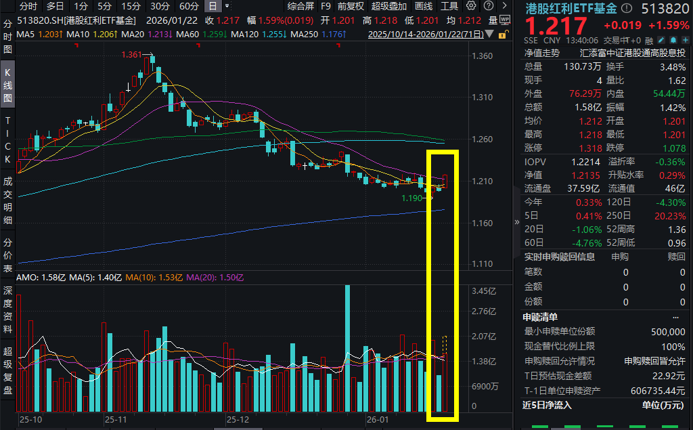Open 超级叠加 overlay comparison
Image resolution: width=693 pixels, height=430 pixels.
click(389, 6)
